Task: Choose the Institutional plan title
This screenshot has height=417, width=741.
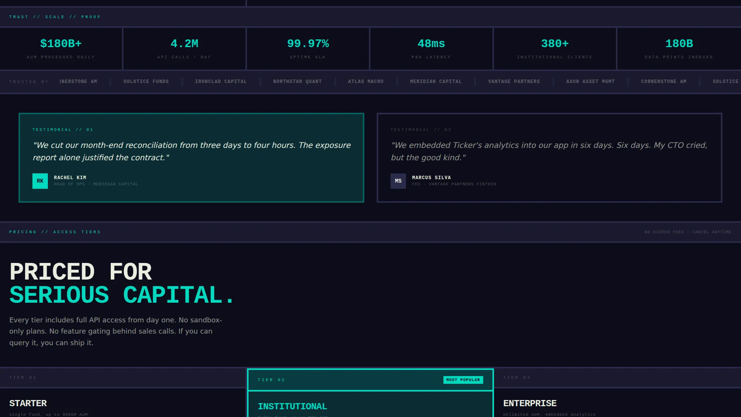Action: pos(293,407)
